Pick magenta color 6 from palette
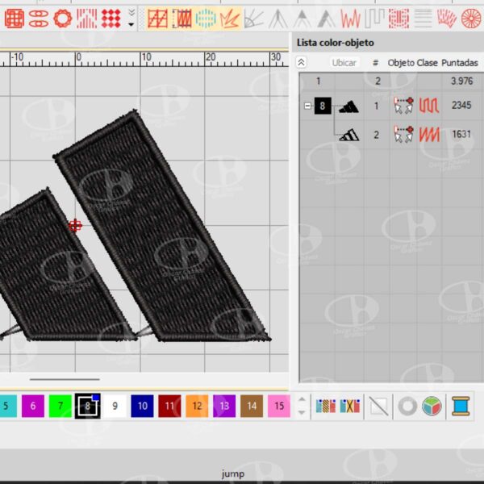The width and height of the screenshot is (484, 484). pyautogui.click(x=33, y=406)
